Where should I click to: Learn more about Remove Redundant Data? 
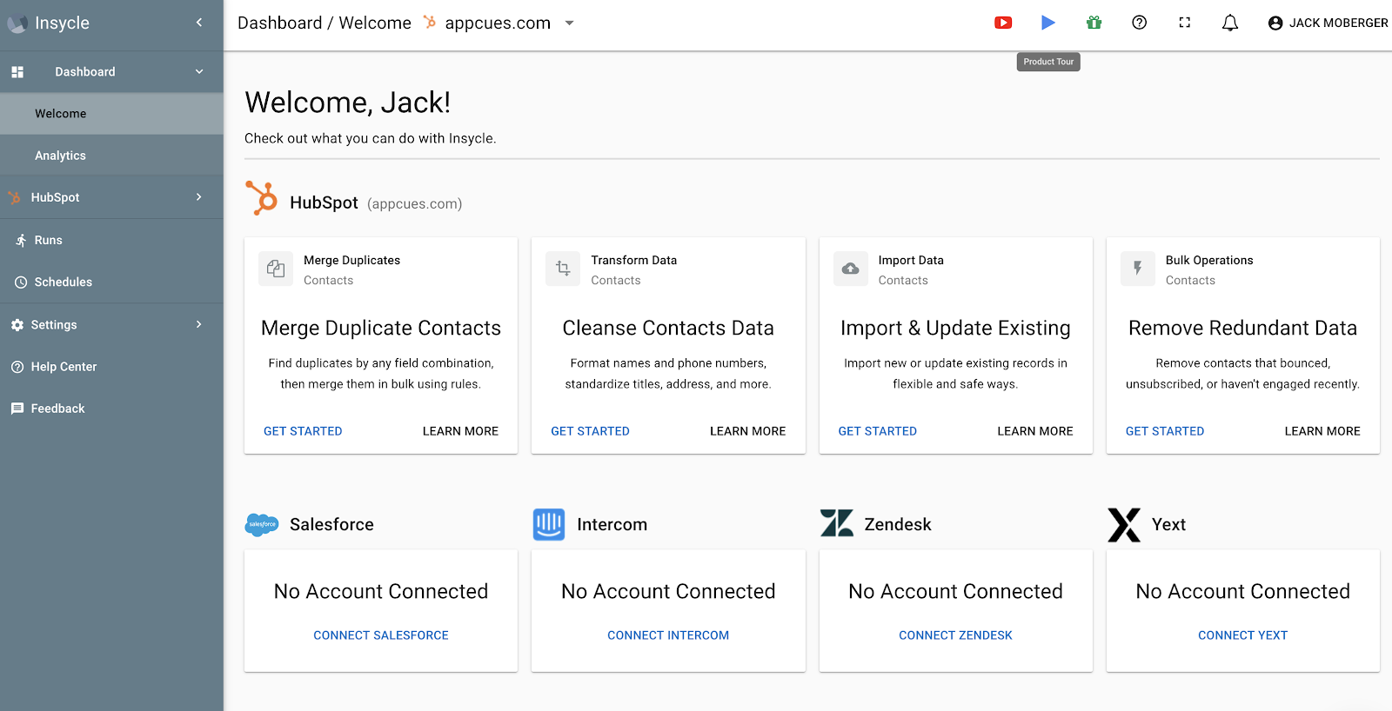(x=1322, y=431)
